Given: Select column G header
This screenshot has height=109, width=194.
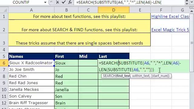Looking at the screenshot, I should pos(182,10).
